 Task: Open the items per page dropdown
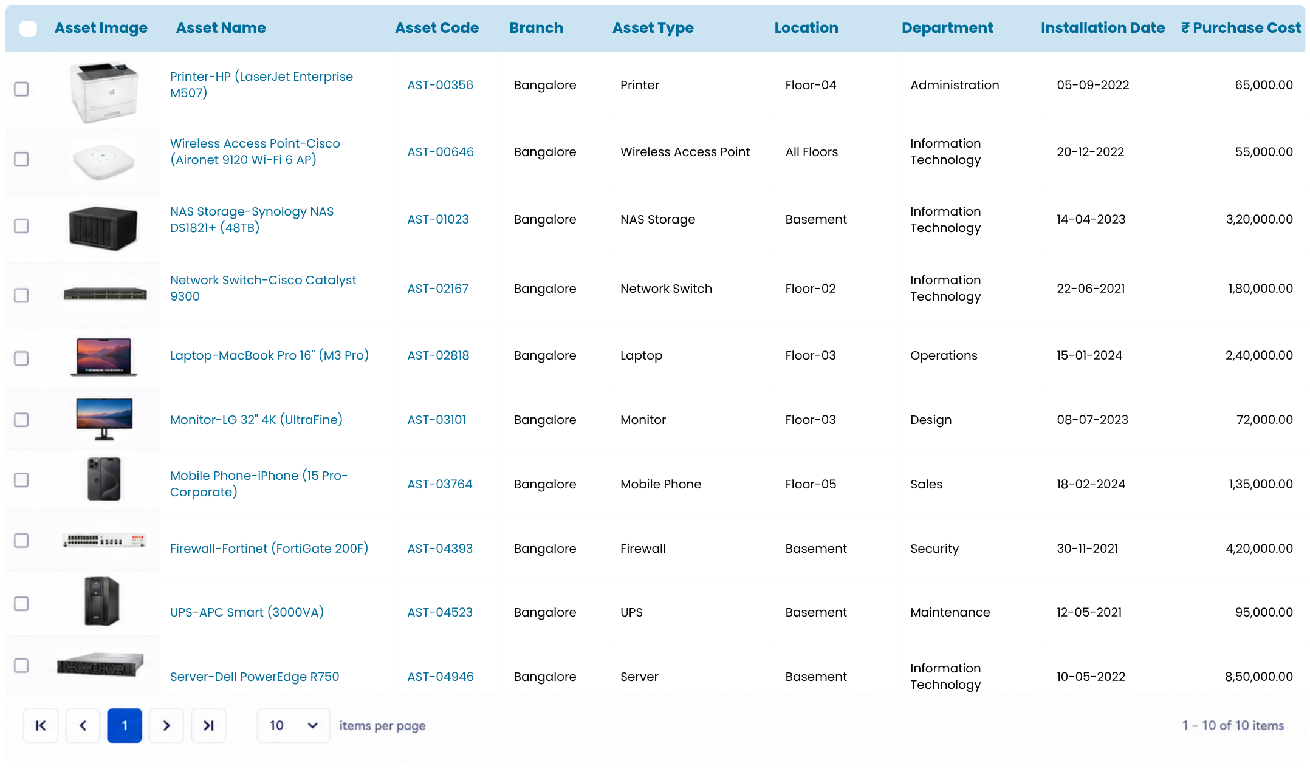coord(293,725)
